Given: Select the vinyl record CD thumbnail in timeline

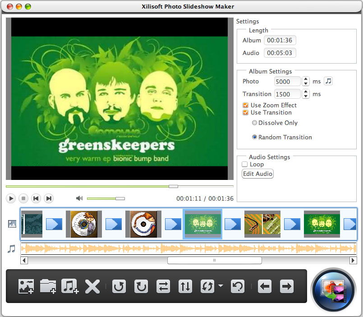Looking at the screenshot, I should 143,224.
